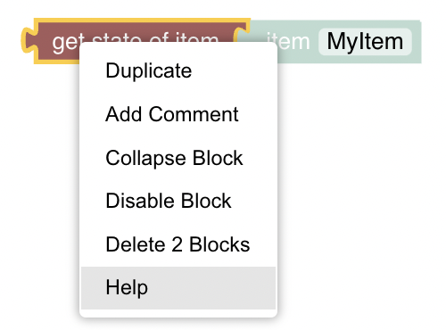The image size is (446, 330).
Task: Pick Delete 2 Blocks menu entry
Action: coord(178,244)
